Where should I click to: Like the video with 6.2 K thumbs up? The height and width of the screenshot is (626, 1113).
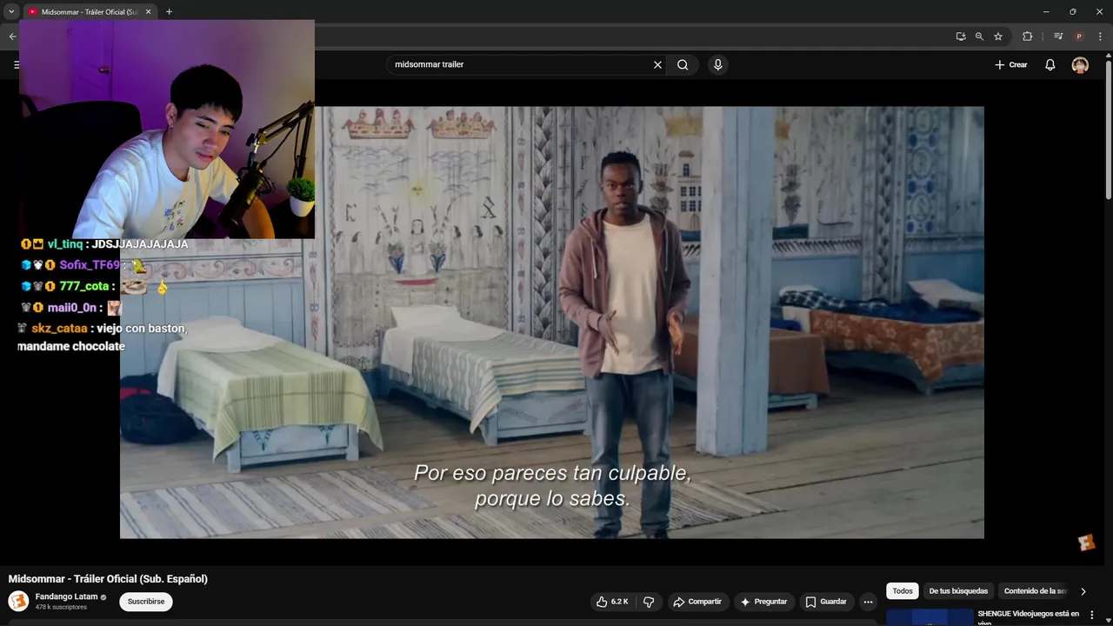pyautogui.click(x=612, y=602)
